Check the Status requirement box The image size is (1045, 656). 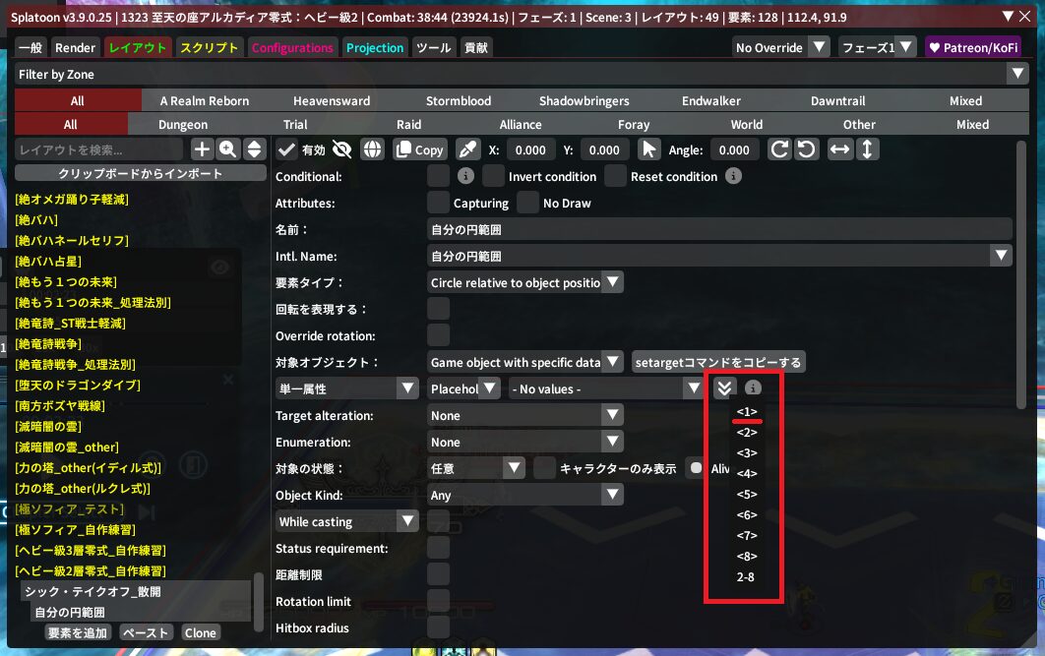(x=439, y=548)
